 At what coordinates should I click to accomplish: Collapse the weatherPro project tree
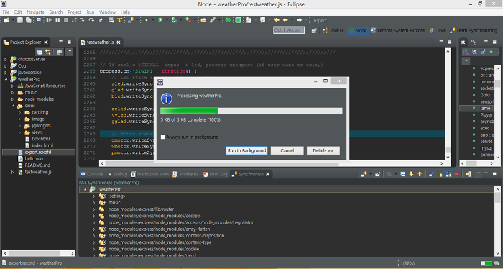click(x=6, y=79)
